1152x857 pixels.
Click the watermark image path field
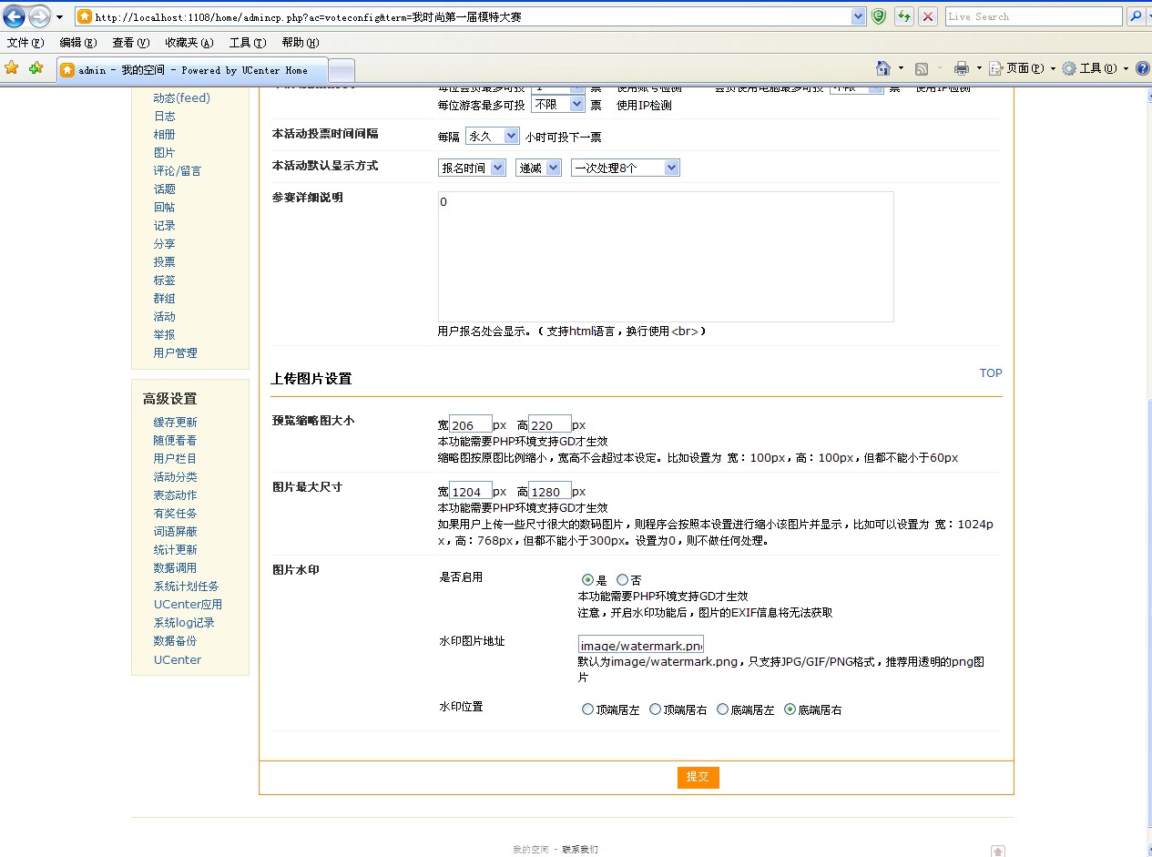(641, 646)
